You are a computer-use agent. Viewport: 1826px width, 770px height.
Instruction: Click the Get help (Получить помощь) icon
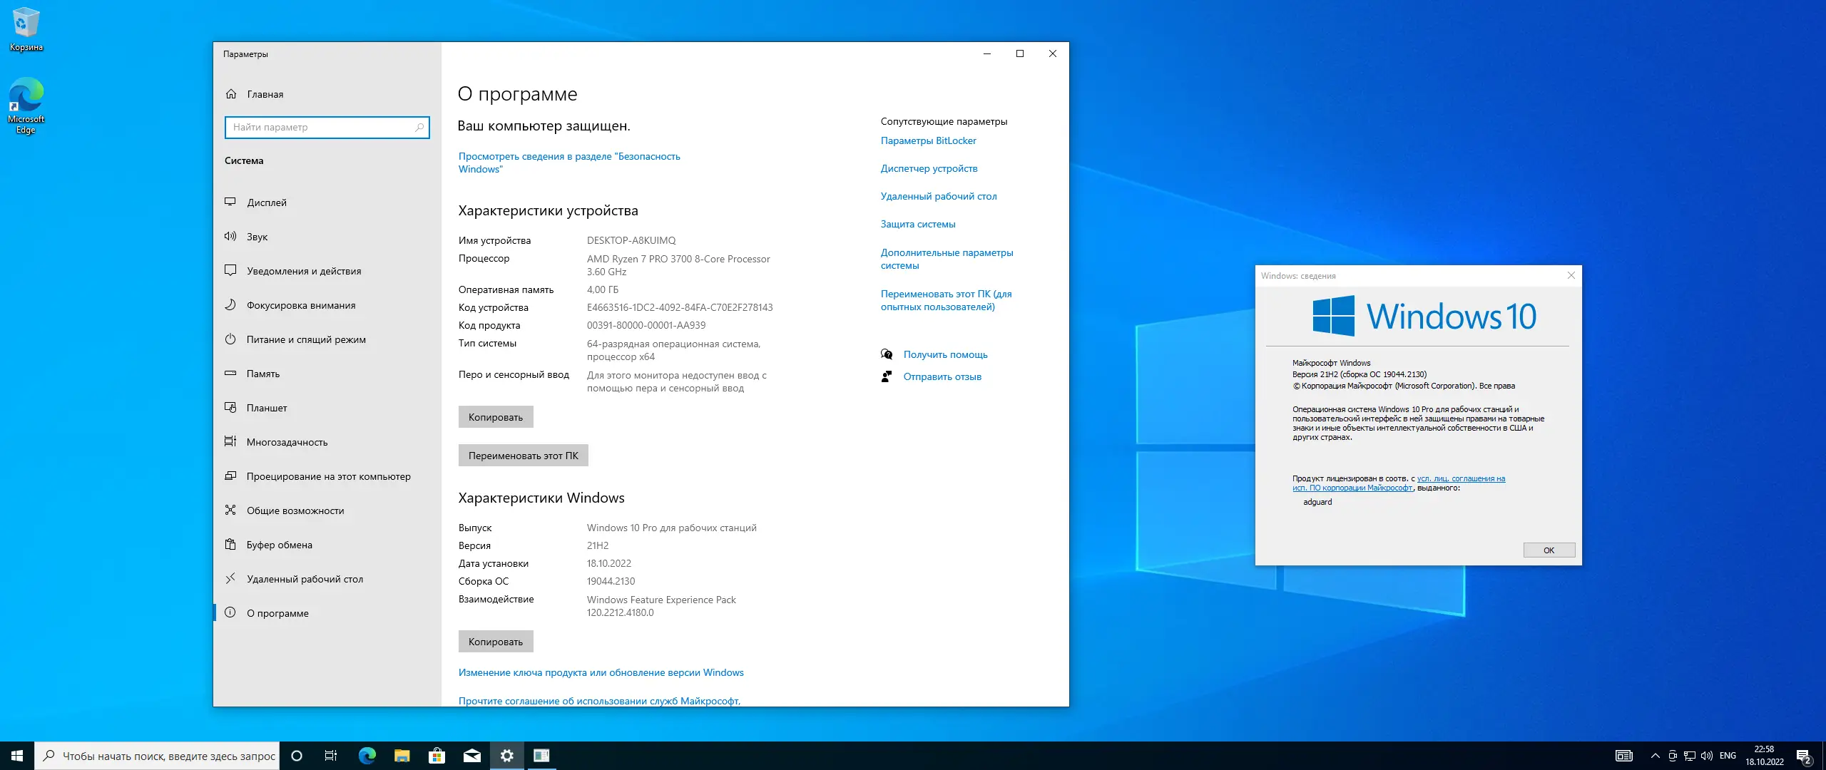[x=887, y=354]
